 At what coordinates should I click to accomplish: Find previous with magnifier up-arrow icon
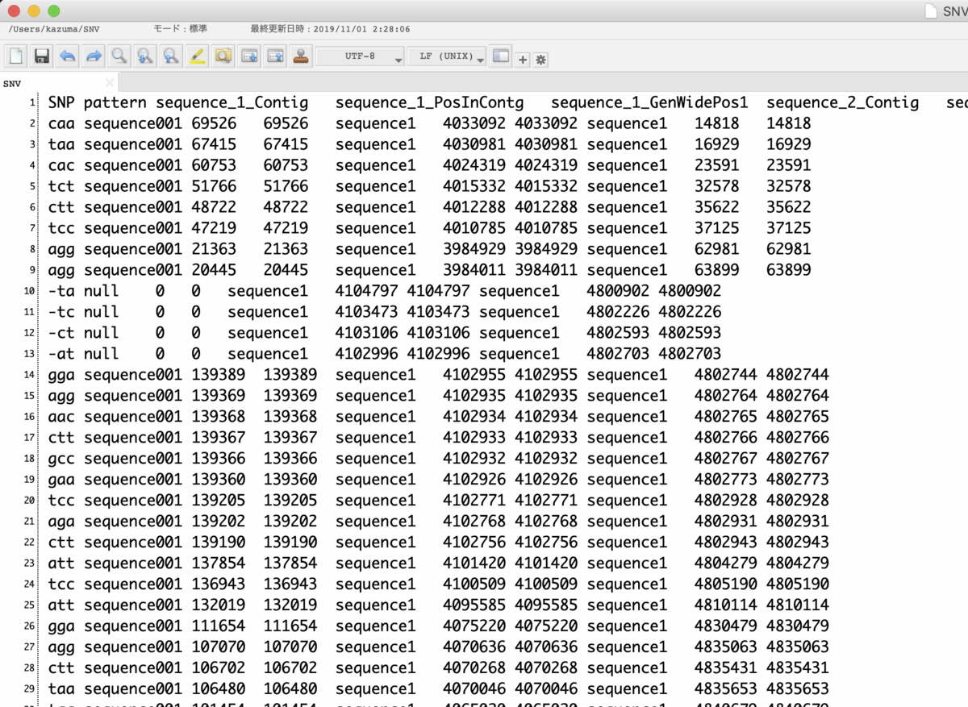coord(171,56)
